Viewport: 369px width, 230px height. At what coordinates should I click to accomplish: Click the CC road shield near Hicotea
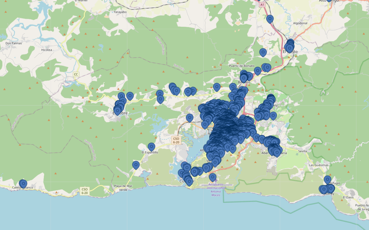76,74
